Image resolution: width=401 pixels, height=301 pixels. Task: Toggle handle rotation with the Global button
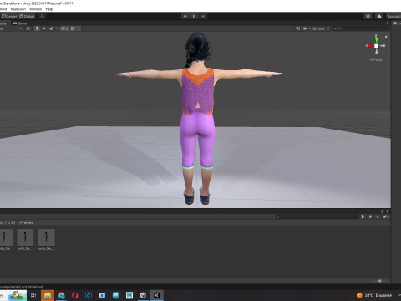click(27, 17)
